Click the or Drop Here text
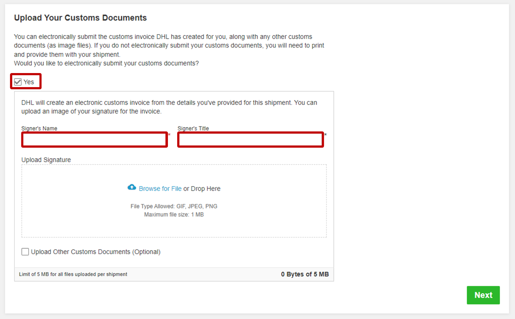The width and height of the screenshot is (515, 319). coord(202,188)
